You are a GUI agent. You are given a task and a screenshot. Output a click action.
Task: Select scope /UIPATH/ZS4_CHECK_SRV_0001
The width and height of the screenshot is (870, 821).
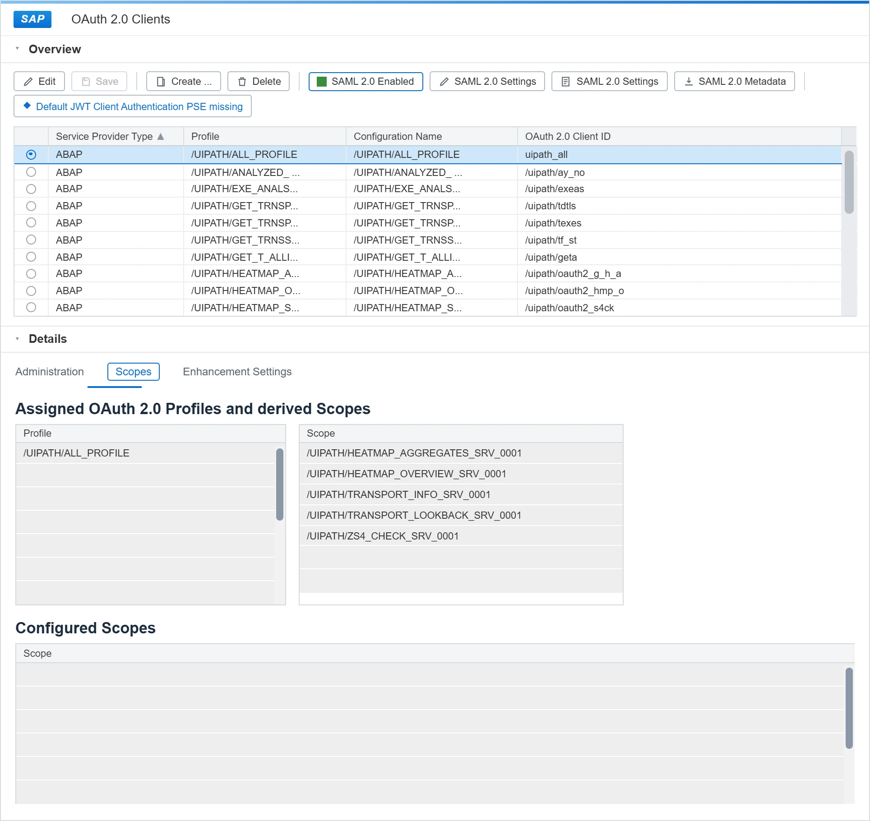coord(461,536)
